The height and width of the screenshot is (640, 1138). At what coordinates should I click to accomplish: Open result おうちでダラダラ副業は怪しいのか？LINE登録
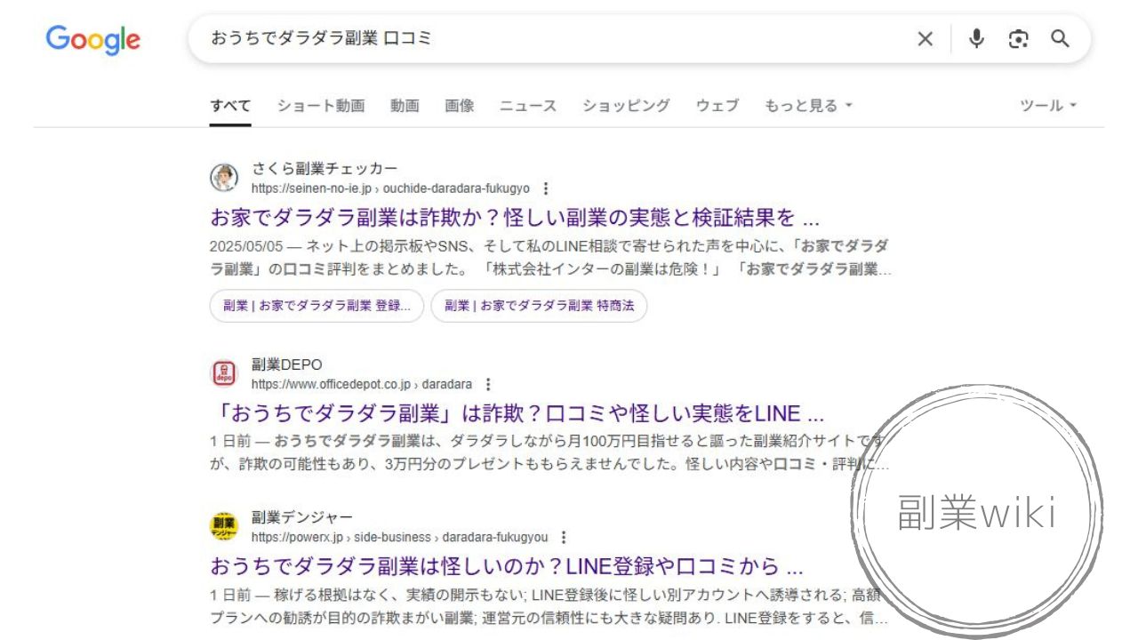pyautogui.click(x=507, y=566)
